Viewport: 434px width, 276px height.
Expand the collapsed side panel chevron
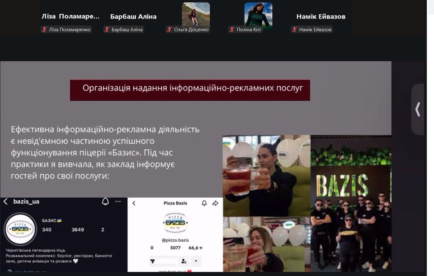pos(417,110)
